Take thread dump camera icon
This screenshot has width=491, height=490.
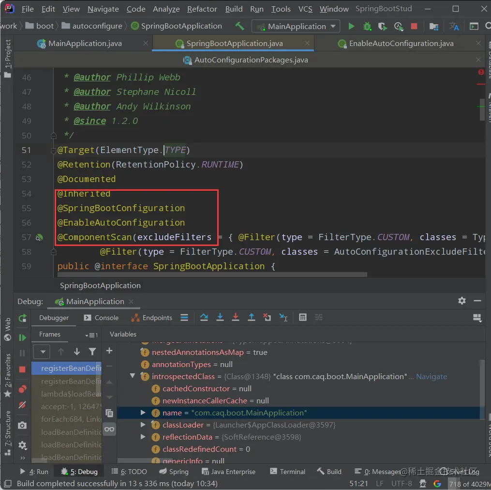coord(22,425)
